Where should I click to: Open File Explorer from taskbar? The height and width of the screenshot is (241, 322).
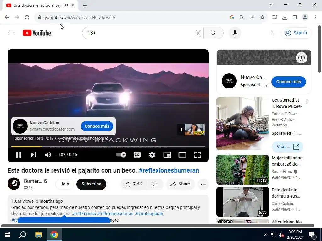click(x=38, y=235)
